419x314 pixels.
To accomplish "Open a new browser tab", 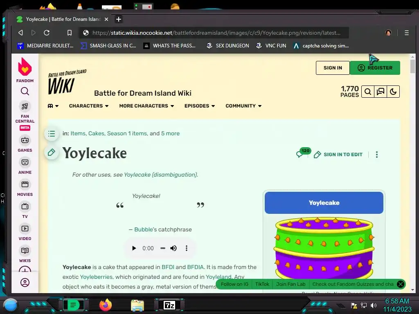I will 119,19.
